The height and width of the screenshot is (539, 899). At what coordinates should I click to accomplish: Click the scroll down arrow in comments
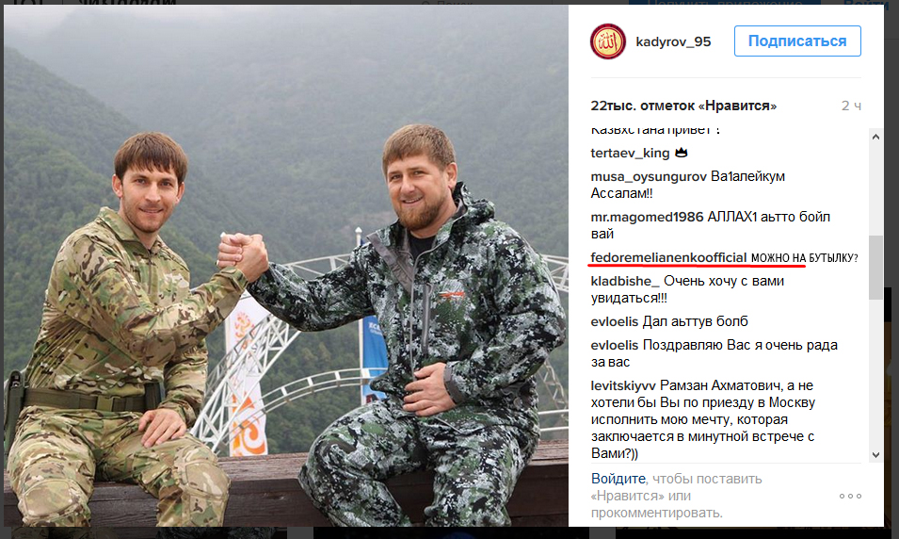click(x=875, y=454)
